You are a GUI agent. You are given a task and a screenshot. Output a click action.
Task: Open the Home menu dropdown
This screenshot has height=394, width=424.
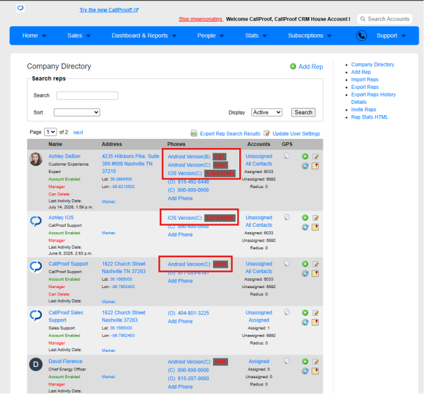click(34, 36)
